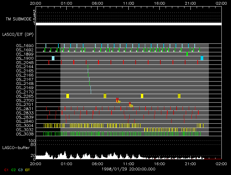Select the OS_1900 row label
Screen dimensions: 231x175
pos(25,59)
